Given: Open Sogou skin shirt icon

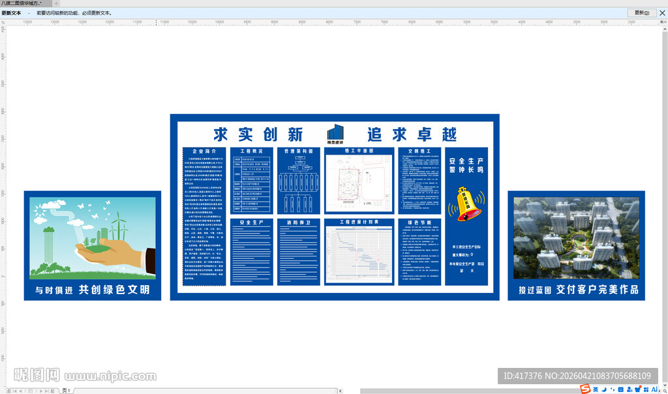Looking at the screenshot, I should 638,389.
